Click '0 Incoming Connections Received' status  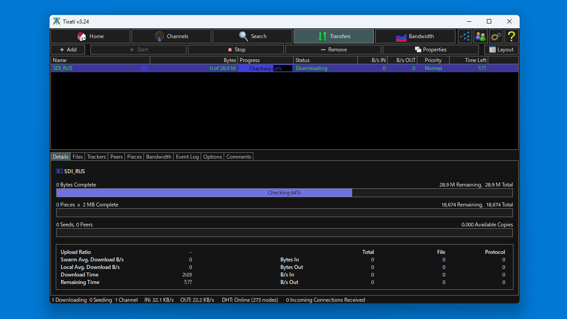tap(326, 300)
